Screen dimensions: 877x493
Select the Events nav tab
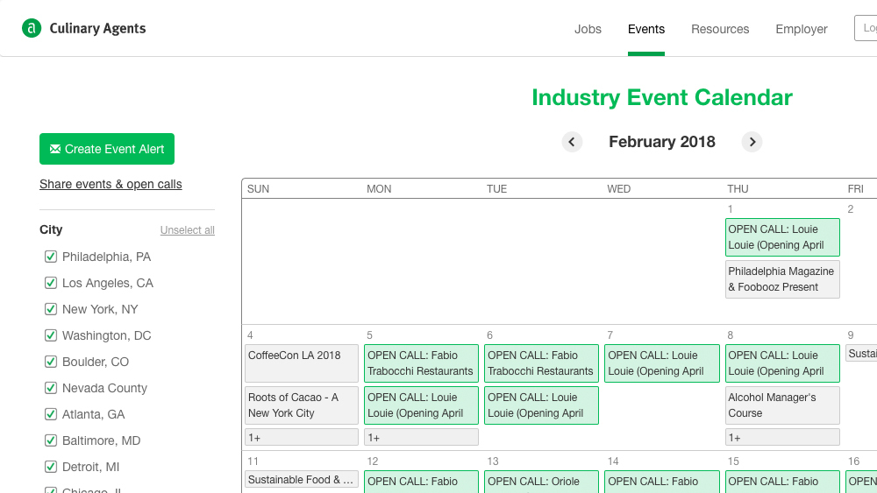point(646,29)
